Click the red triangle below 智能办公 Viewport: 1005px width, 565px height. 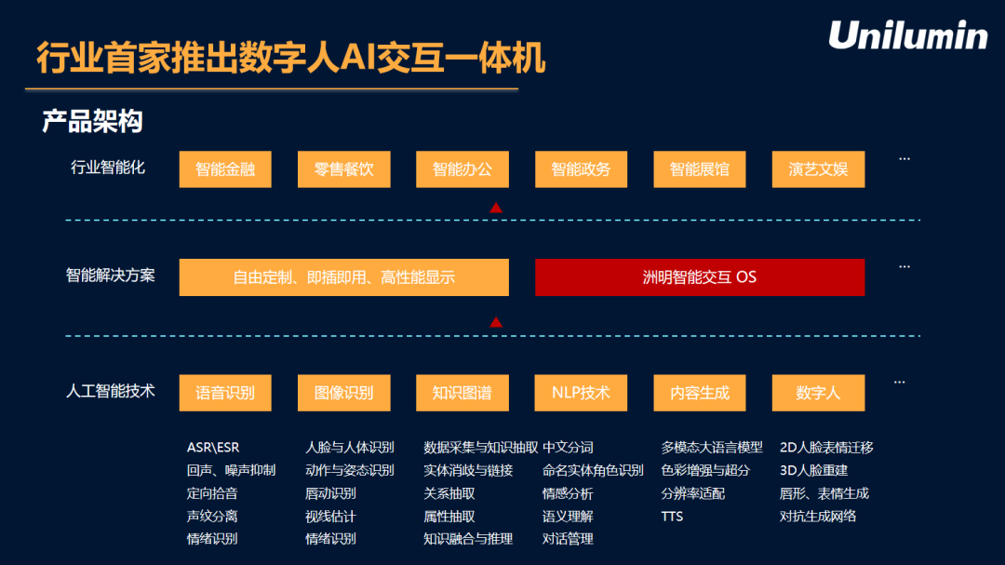(496, 208)
